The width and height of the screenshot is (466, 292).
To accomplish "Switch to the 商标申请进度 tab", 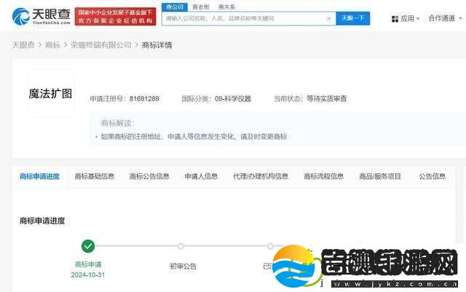I will point(39,176).
